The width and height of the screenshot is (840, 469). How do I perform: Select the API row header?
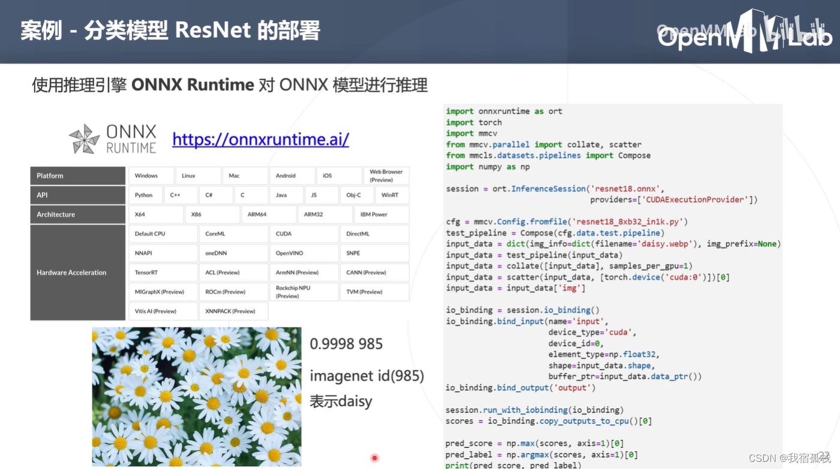77,195
